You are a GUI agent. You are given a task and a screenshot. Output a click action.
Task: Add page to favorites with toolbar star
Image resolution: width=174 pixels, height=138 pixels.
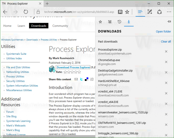pos(127,12)
